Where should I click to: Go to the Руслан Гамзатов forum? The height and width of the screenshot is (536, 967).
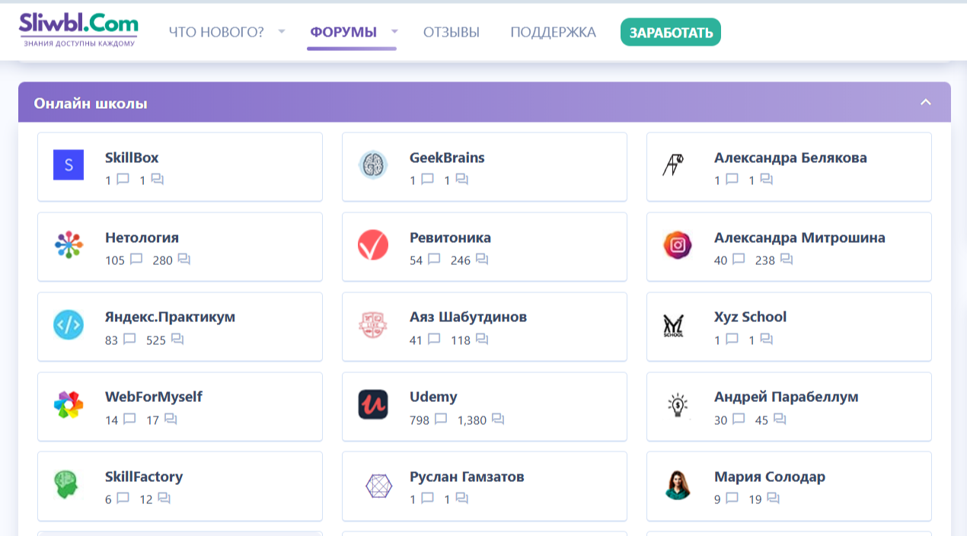[x=467, y=477]
